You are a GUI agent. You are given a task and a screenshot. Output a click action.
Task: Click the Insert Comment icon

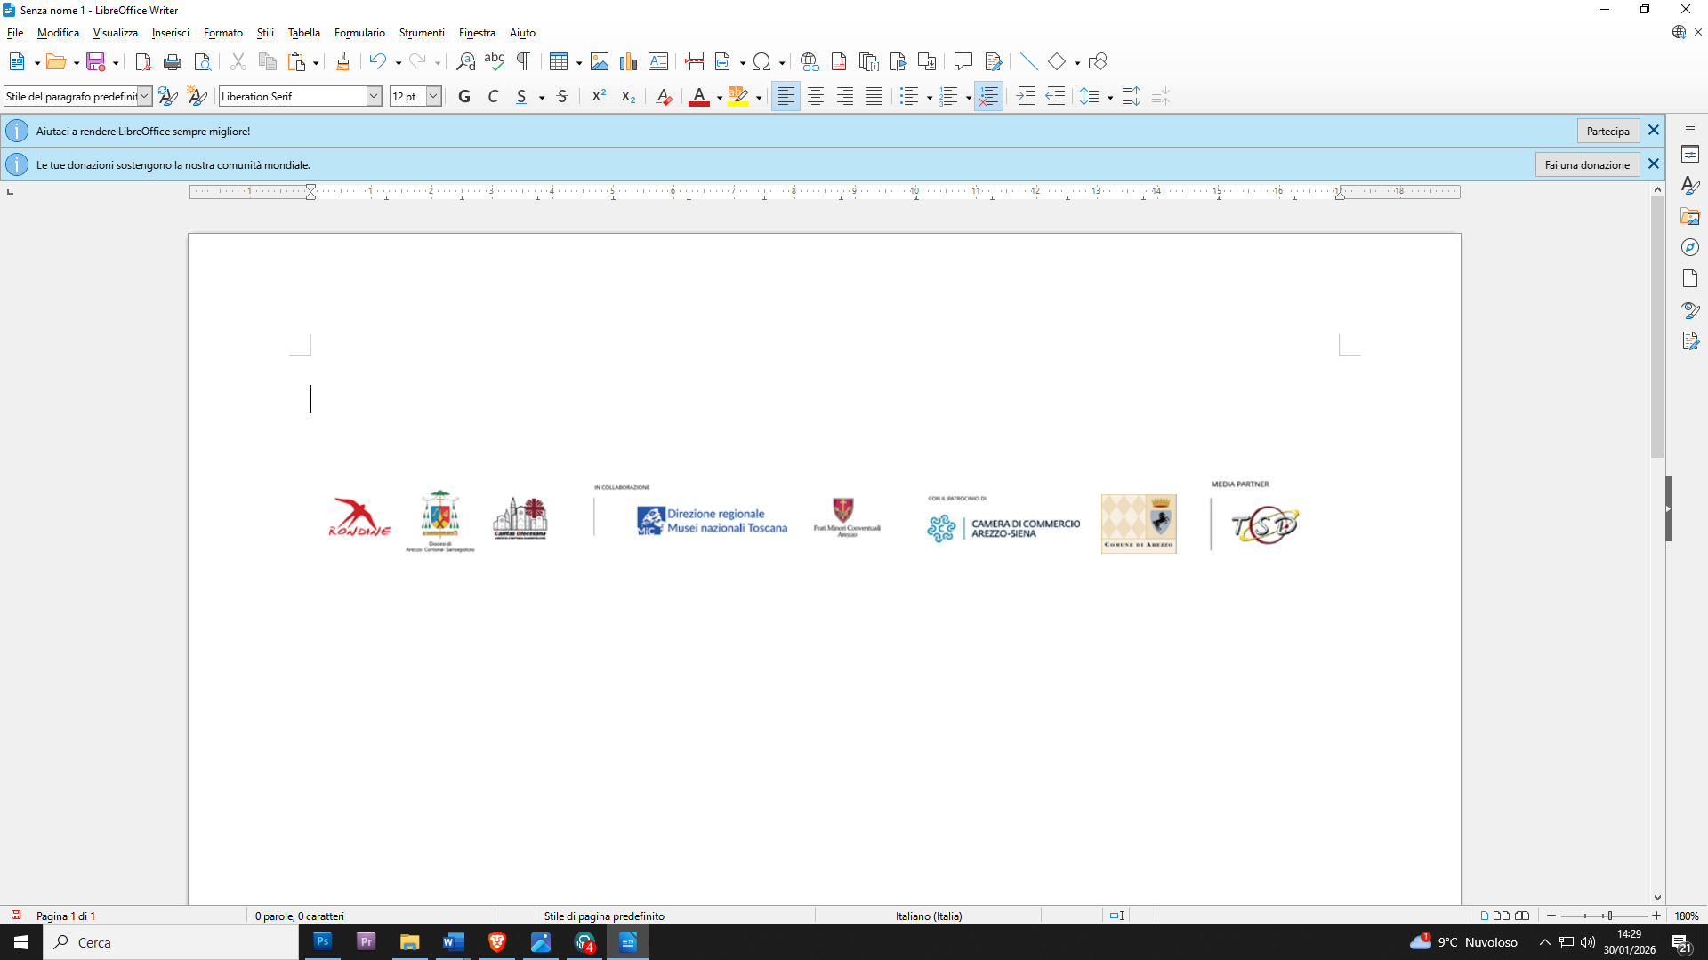(963, 61)
